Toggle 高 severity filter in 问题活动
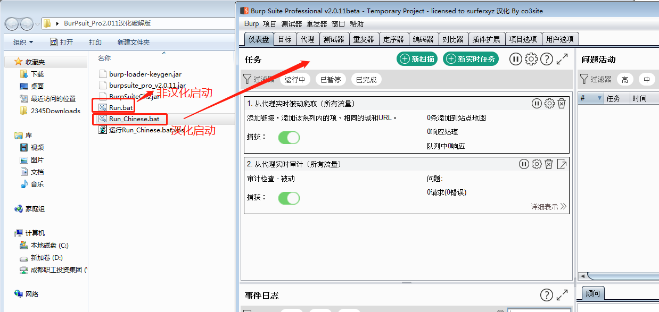The width and height of the screenshot is (659, 312). click(x=625, y=80)
